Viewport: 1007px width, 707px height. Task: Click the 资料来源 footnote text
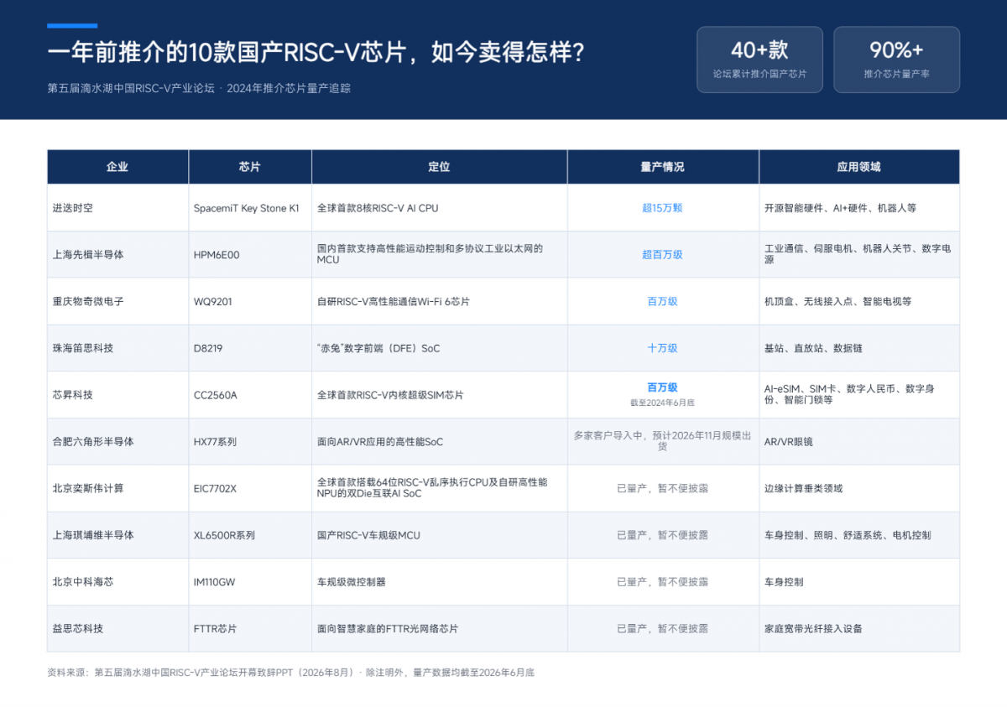tap(290, 673)
